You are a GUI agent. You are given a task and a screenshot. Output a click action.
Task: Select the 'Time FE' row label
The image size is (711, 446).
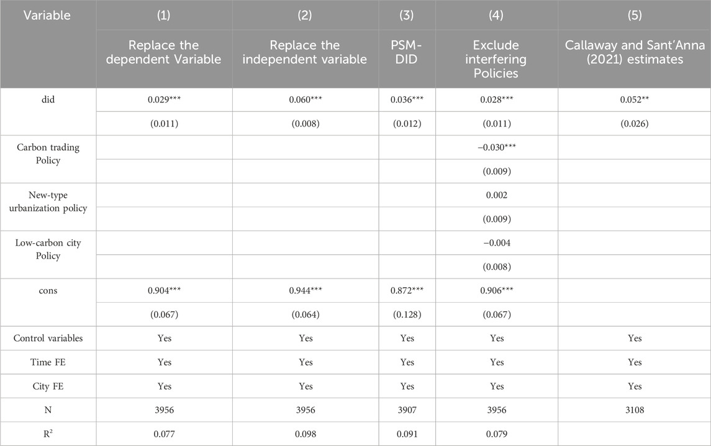(x=48, y=362)
